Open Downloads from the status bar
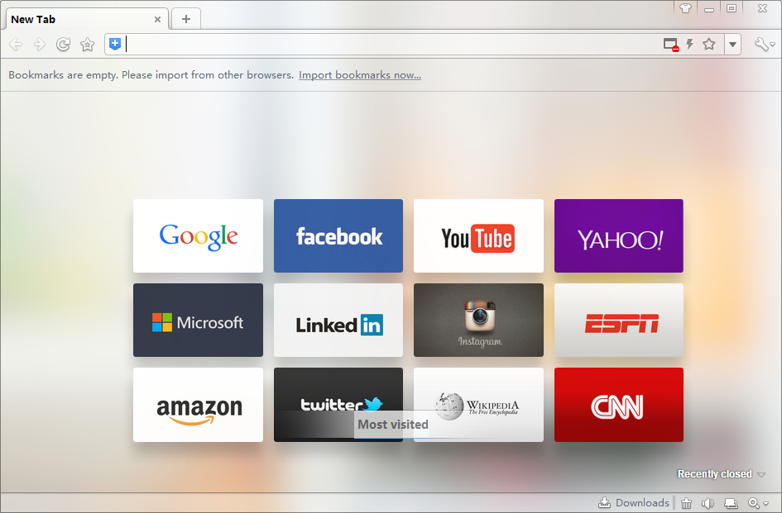The width and height of the screenshot is (782, 513). click(634, 503)
